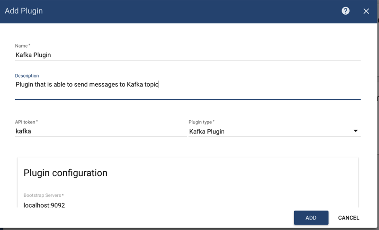The width and height of the screenshot is (379, 230).
Task: Click the Plugin configuration heading
Action: (x=65, y=173)
